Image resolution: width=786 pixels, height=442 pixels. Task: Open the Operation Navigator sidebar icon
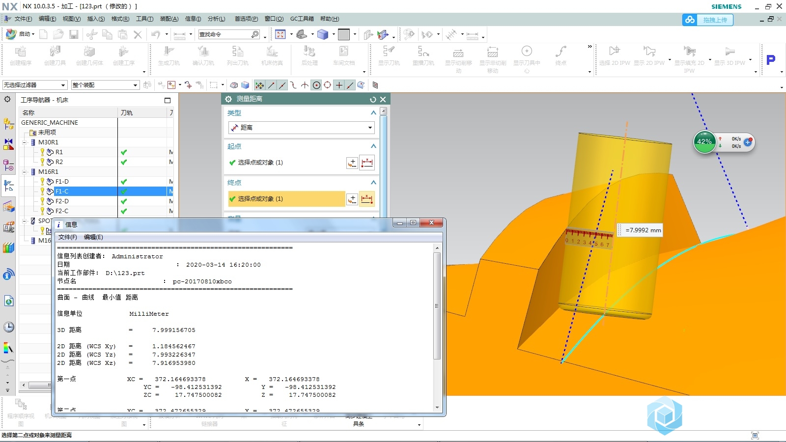[x=8, y=186]
